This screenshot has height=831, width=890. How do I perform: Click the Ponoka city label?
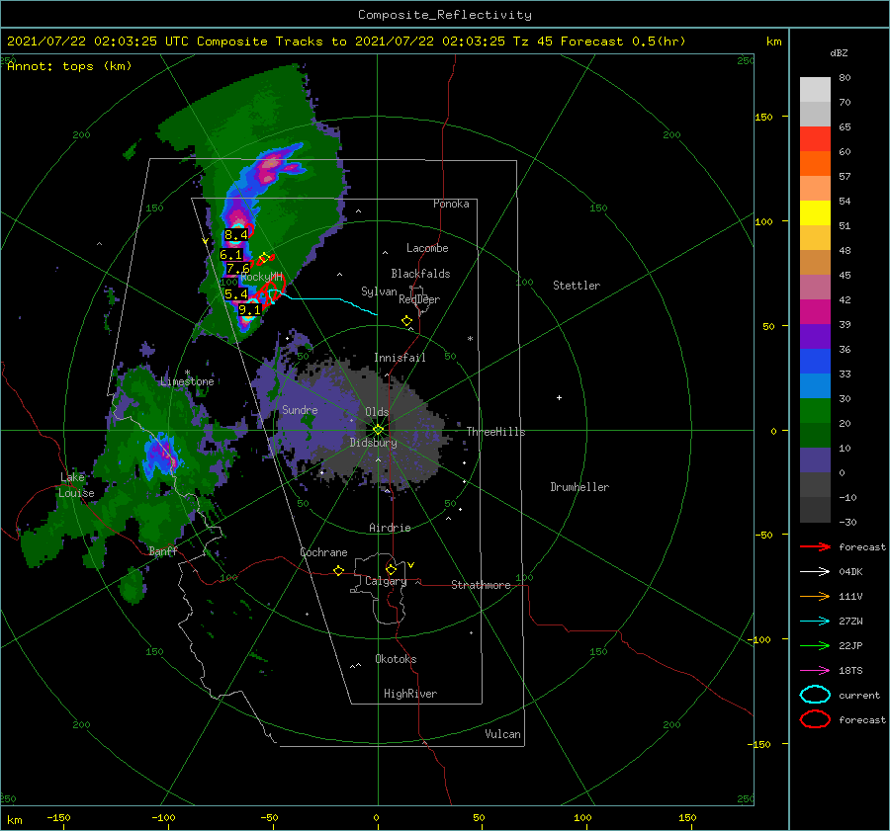click(451, 204)
